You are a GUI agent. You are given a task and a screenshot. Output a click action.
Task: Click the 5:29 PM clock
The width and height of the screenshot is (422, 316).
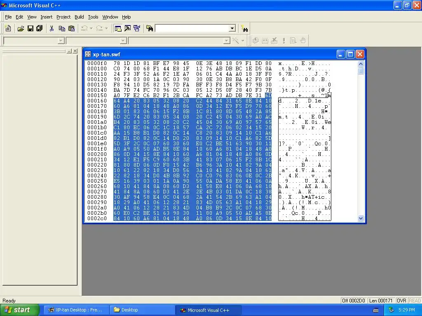pyautogui.click(x=406, y=310)
